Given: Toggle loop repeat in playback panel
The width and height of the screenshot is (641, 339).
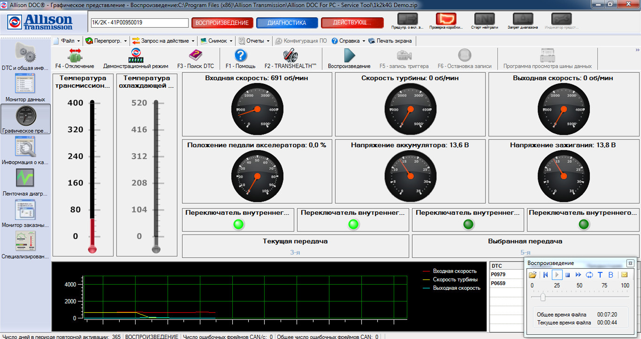Looking at the screenshot, I should pyautogui.click(x=589, y=275).
